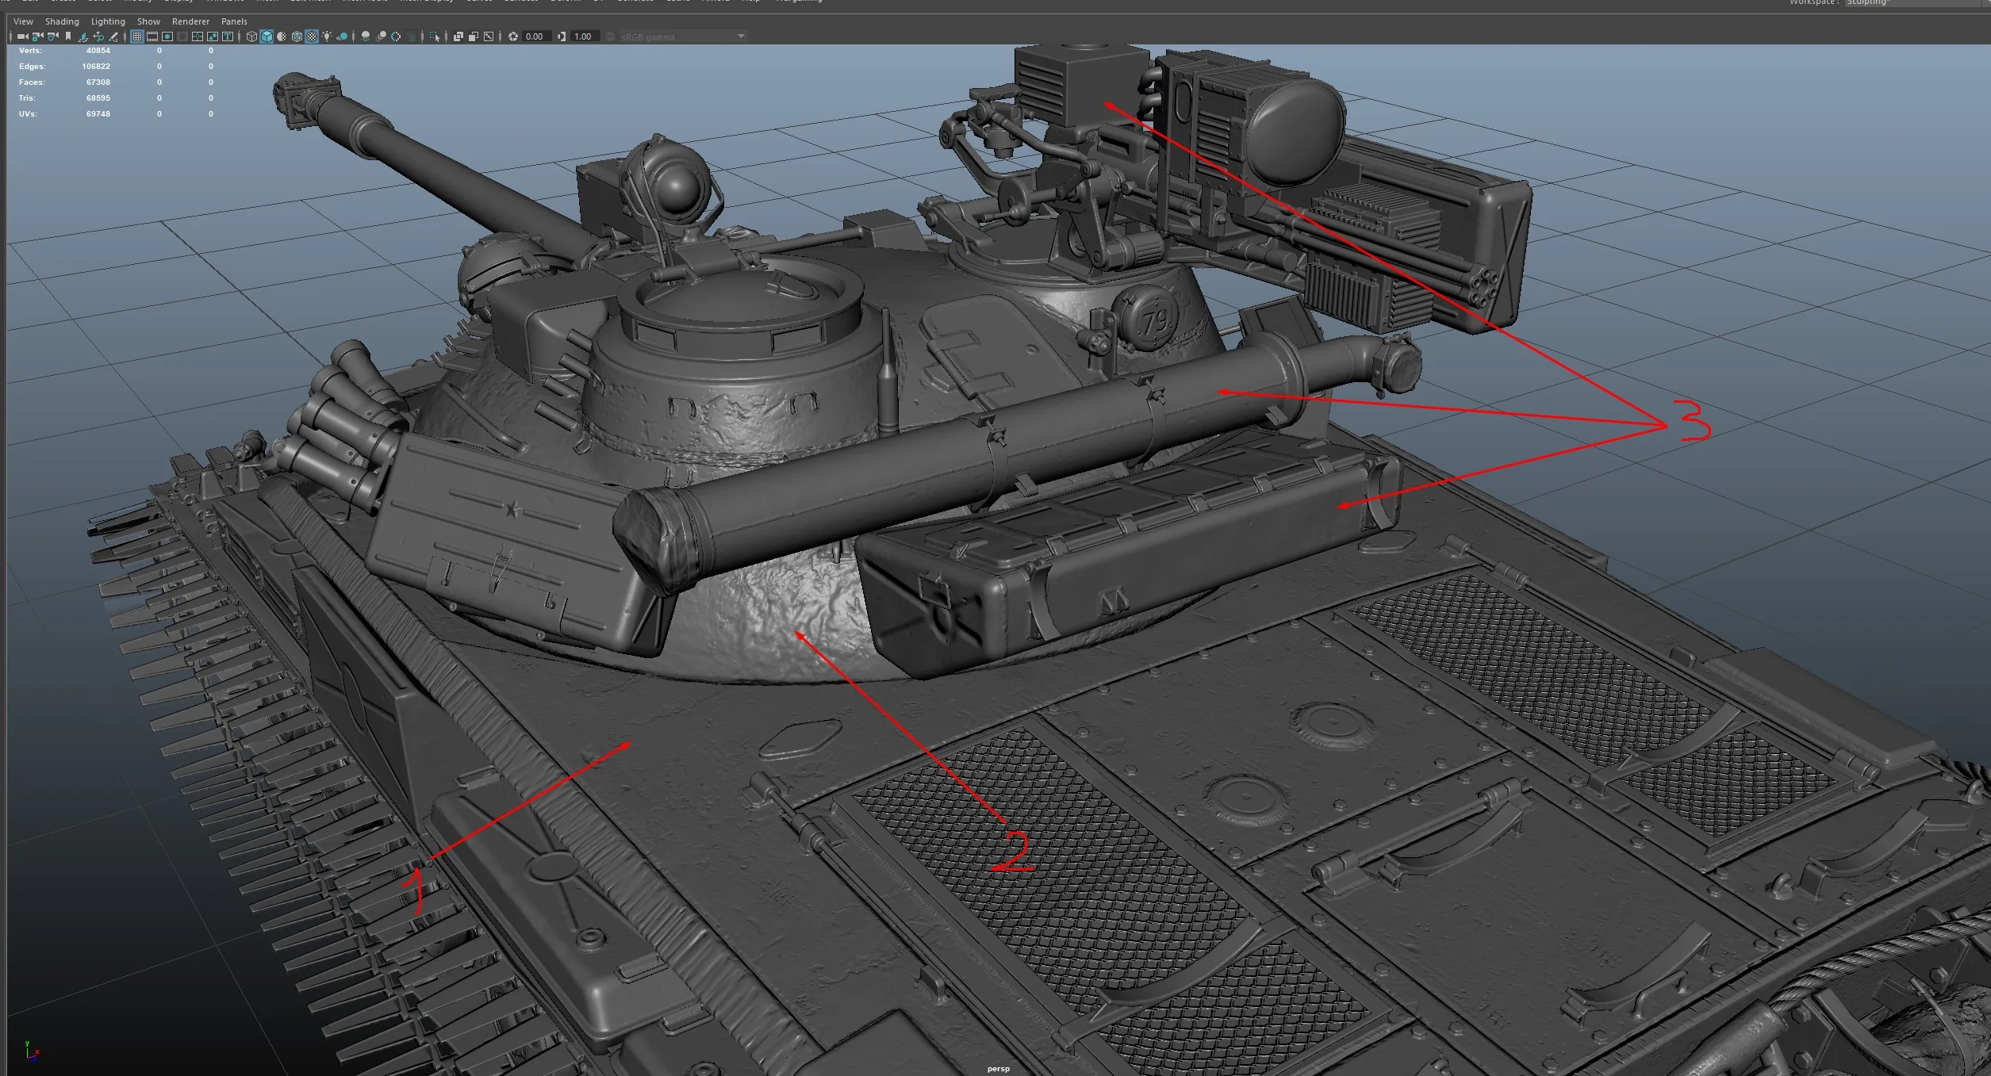Open the Panels menu
The image size is (1991, 1076).
click(x=234, y=21)
